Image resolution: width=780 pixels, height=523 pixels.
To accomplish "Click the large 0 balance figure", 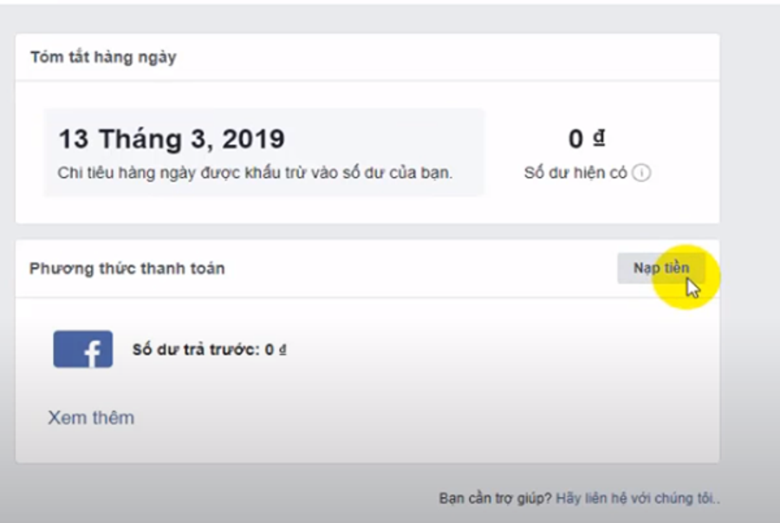I will (x=576, y=139).
